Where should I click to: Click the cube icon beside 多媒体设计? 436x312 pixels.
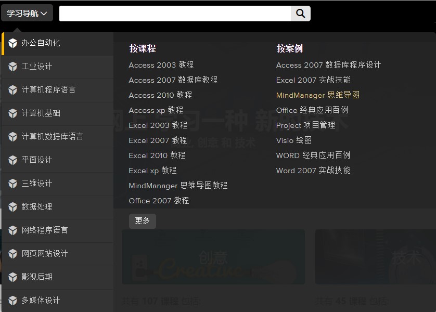pyautogui.click(x=13, y=300)
